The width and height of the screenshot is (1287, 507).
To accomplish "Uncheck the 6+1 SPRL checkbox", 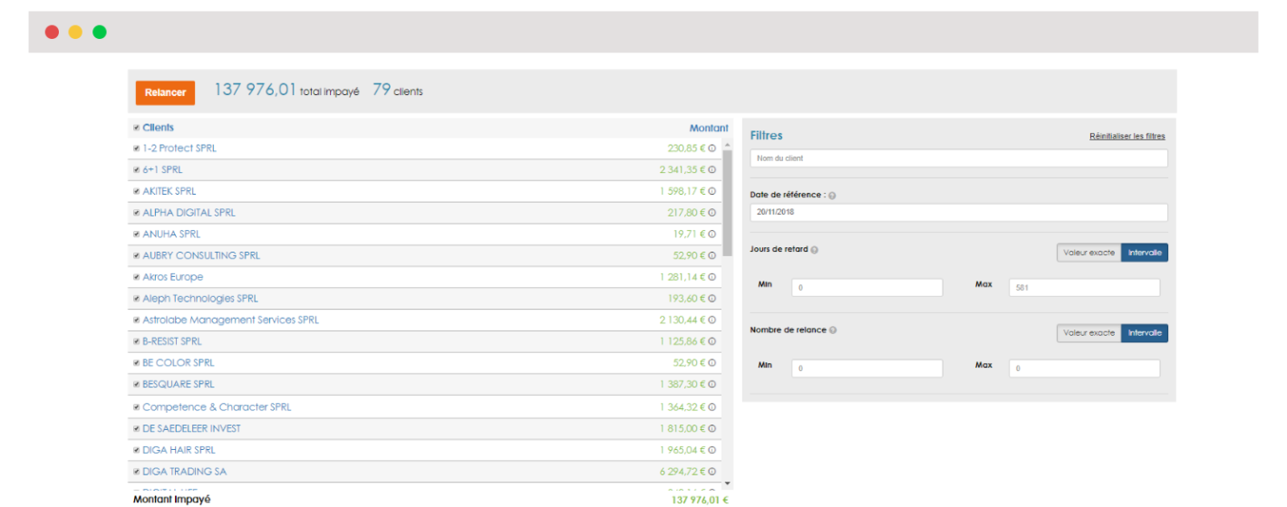I will 137,170.
